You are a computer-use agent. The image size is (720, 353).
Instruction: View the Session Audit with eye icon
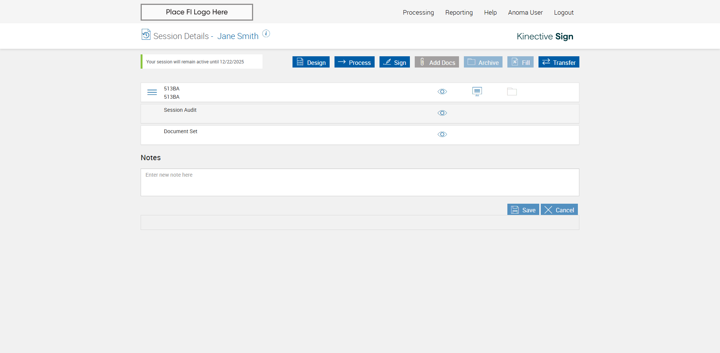442,113
